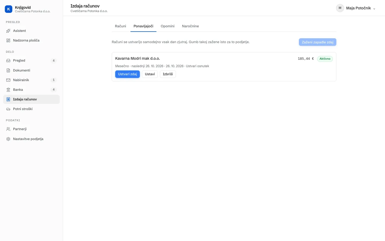The height and width of the screenshot is (241, 385).
Task: Click the Potni stroški car icon
Action: 8,109
